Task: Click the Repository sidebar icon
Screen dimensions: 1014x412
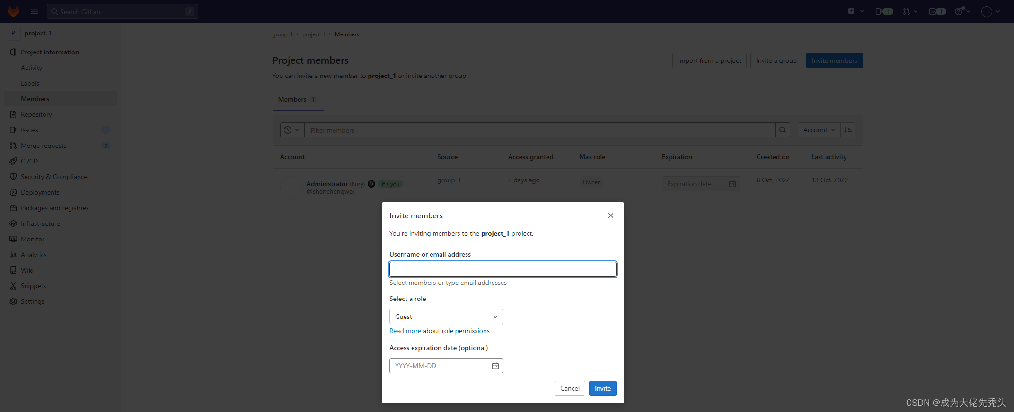Action: (x=13, y=114)
